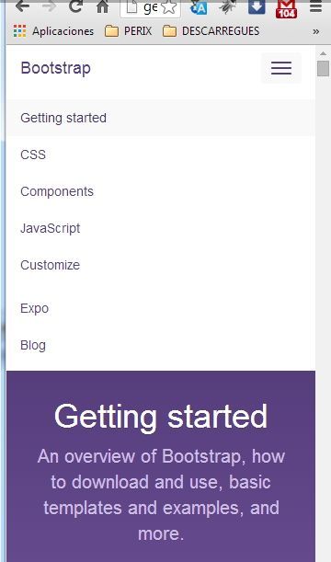Bookmark the page with the star icon
The height and width of the screenshot is (562, 331).
(169, 7)
